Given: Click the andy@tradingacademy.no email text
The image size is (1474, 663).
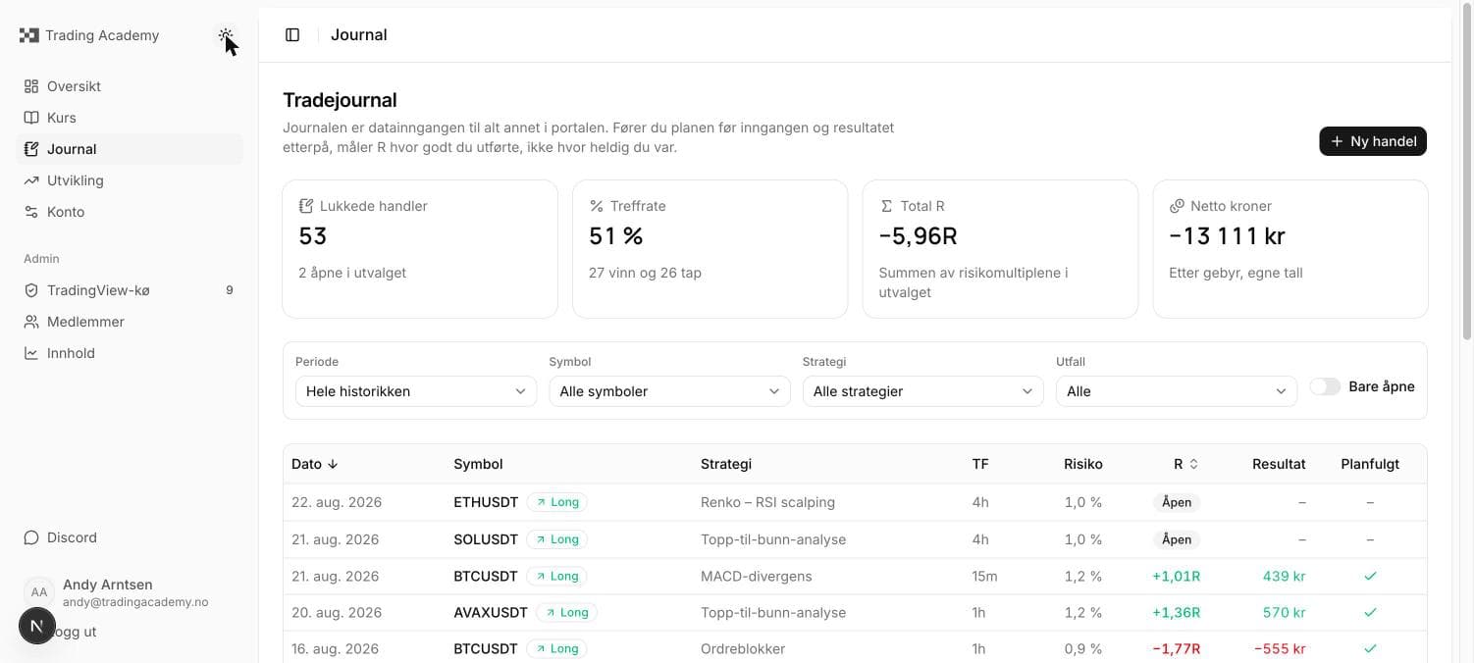Looking at the screenshot, I should pyautogui.click(x=135, y=602).
